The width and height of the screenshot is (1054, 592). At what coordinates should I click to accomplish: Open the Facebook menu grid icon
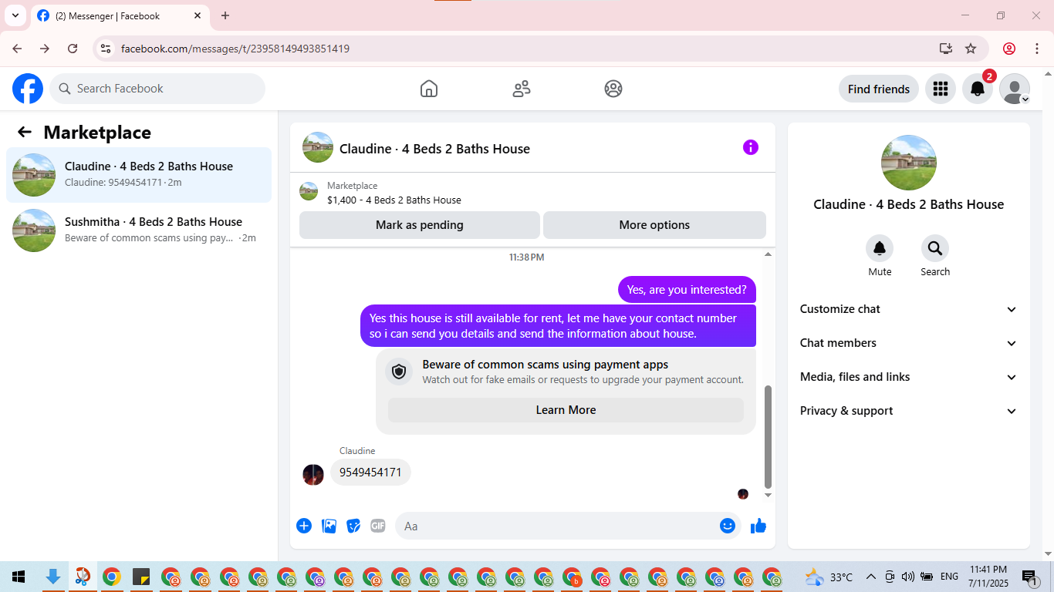[x=940, y=89]
